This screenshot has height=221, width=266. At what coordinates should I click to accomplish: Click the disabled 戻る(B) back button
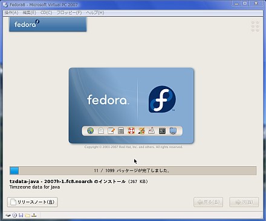(x=208, y=202)
